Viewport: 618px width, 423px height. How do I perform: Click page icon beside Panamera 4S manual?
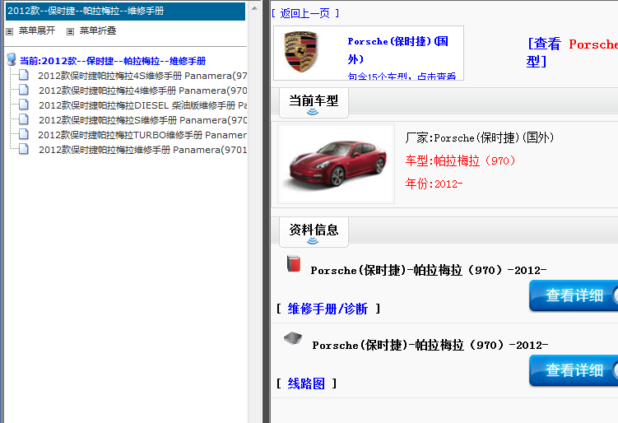[24, 76]
